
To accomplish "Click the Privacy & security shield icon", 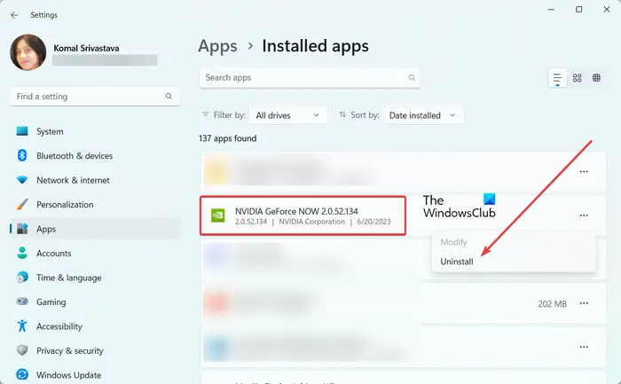I will pyautogui.click(x=22, y=350).
